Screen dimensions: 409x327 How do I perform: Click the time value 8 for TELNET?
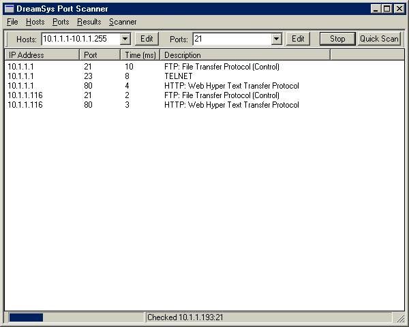tap(127, 76)
